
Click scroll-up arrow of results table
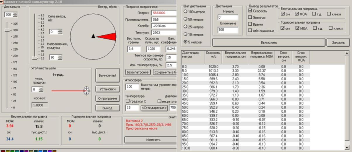[347, 53]
